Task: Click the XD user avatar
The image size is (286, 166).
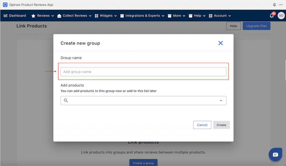Action: 281,16
